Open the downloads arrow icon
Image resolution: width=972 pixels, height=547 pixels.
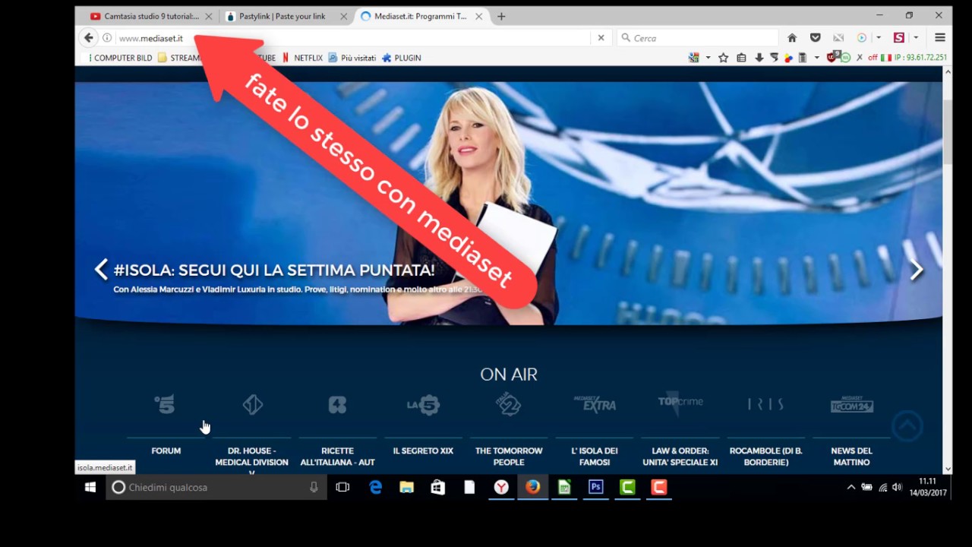click(x=759, y=58)
